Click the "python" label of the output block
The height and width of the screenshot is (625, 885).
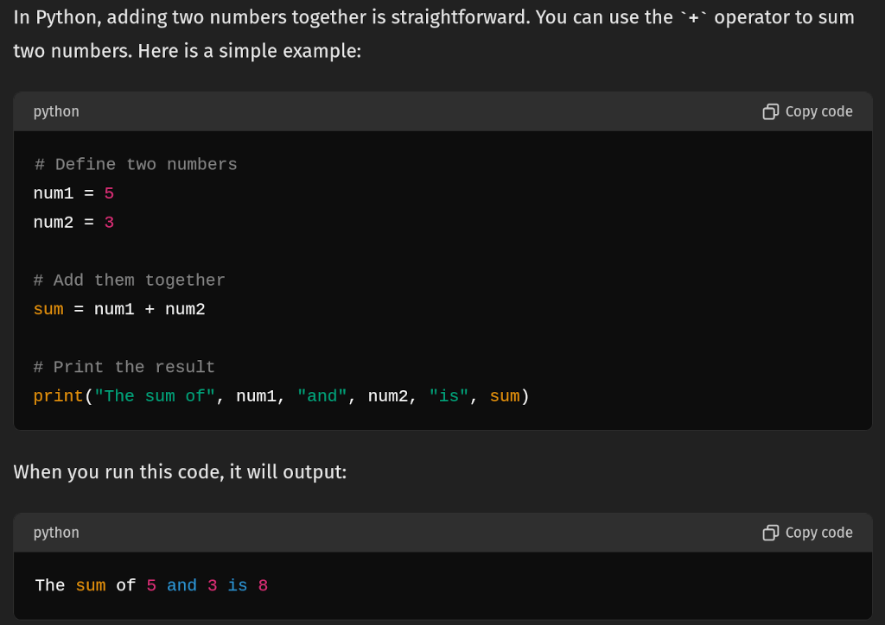click(x=56, y=533)
